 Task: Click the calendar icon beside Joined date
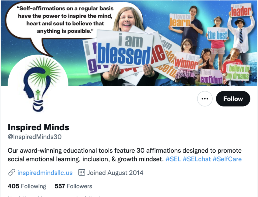coord(82,173)
